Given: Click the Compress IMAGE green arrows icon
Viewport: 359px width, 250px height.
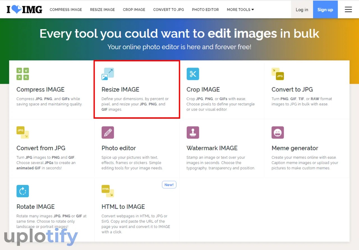Looking at the screenshot, I should click(x=23, y=74).
